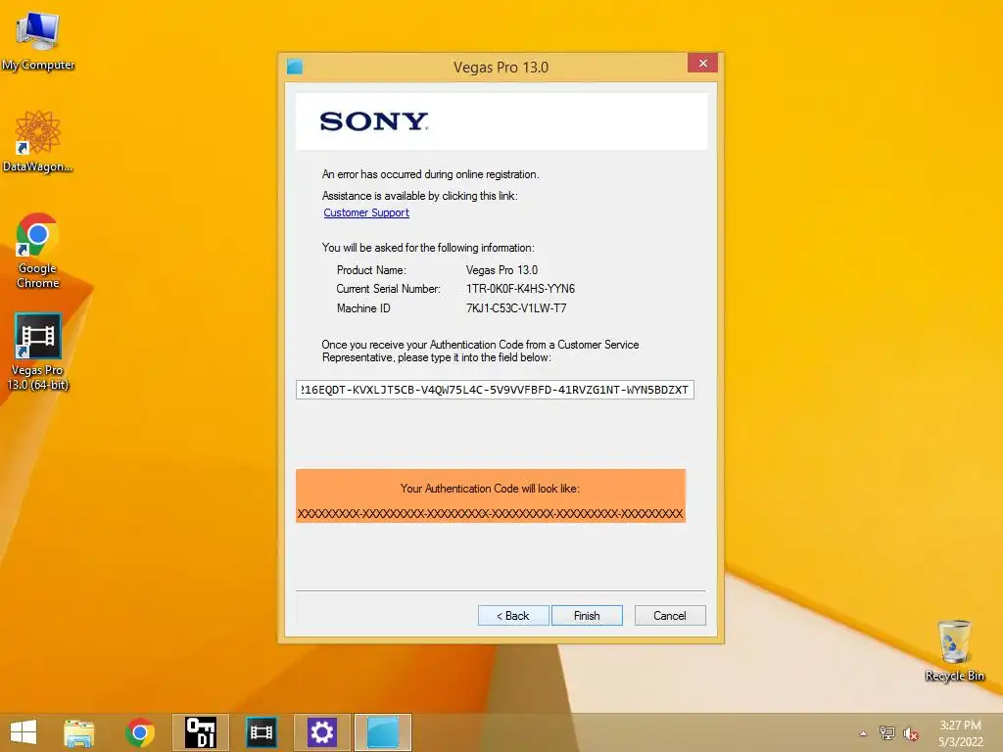The width and height of the screenshot is (1003, 752).
Task: Open the Customer Support link
Action: [x=366, y=212]
